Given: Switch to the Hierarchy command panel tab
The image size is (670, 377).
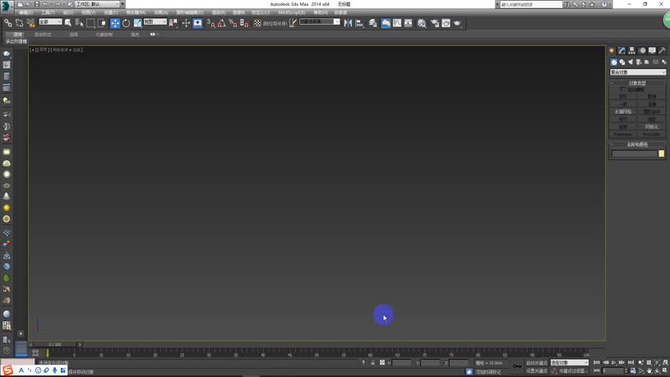Looking at the screenshot, I should [631, 50].
